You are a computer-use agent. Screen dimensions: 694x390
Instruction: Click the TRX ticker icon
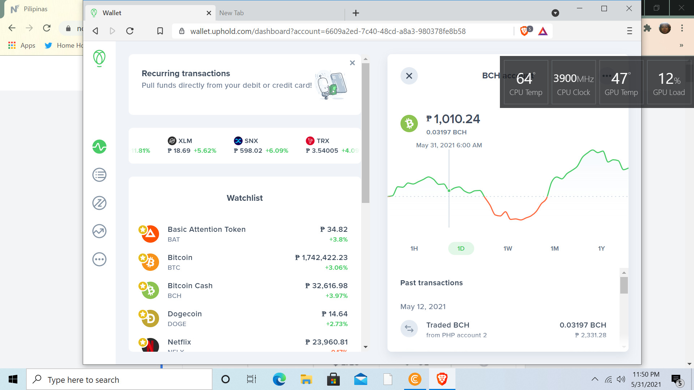tap(310, 141)
